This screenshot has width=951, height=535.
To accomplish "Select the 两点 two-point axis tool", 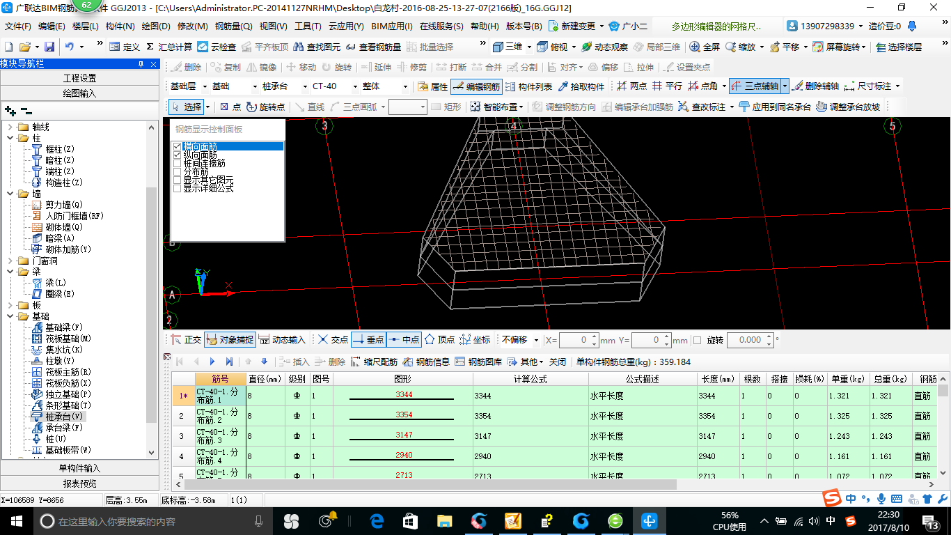I will point(632,86).
